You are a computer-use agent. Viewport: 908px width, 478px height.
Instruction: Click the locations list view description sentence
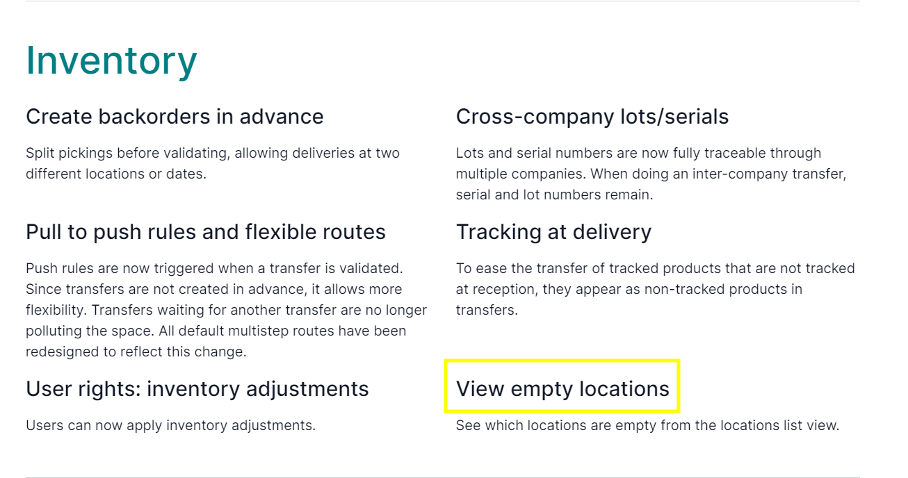(647, 425)
